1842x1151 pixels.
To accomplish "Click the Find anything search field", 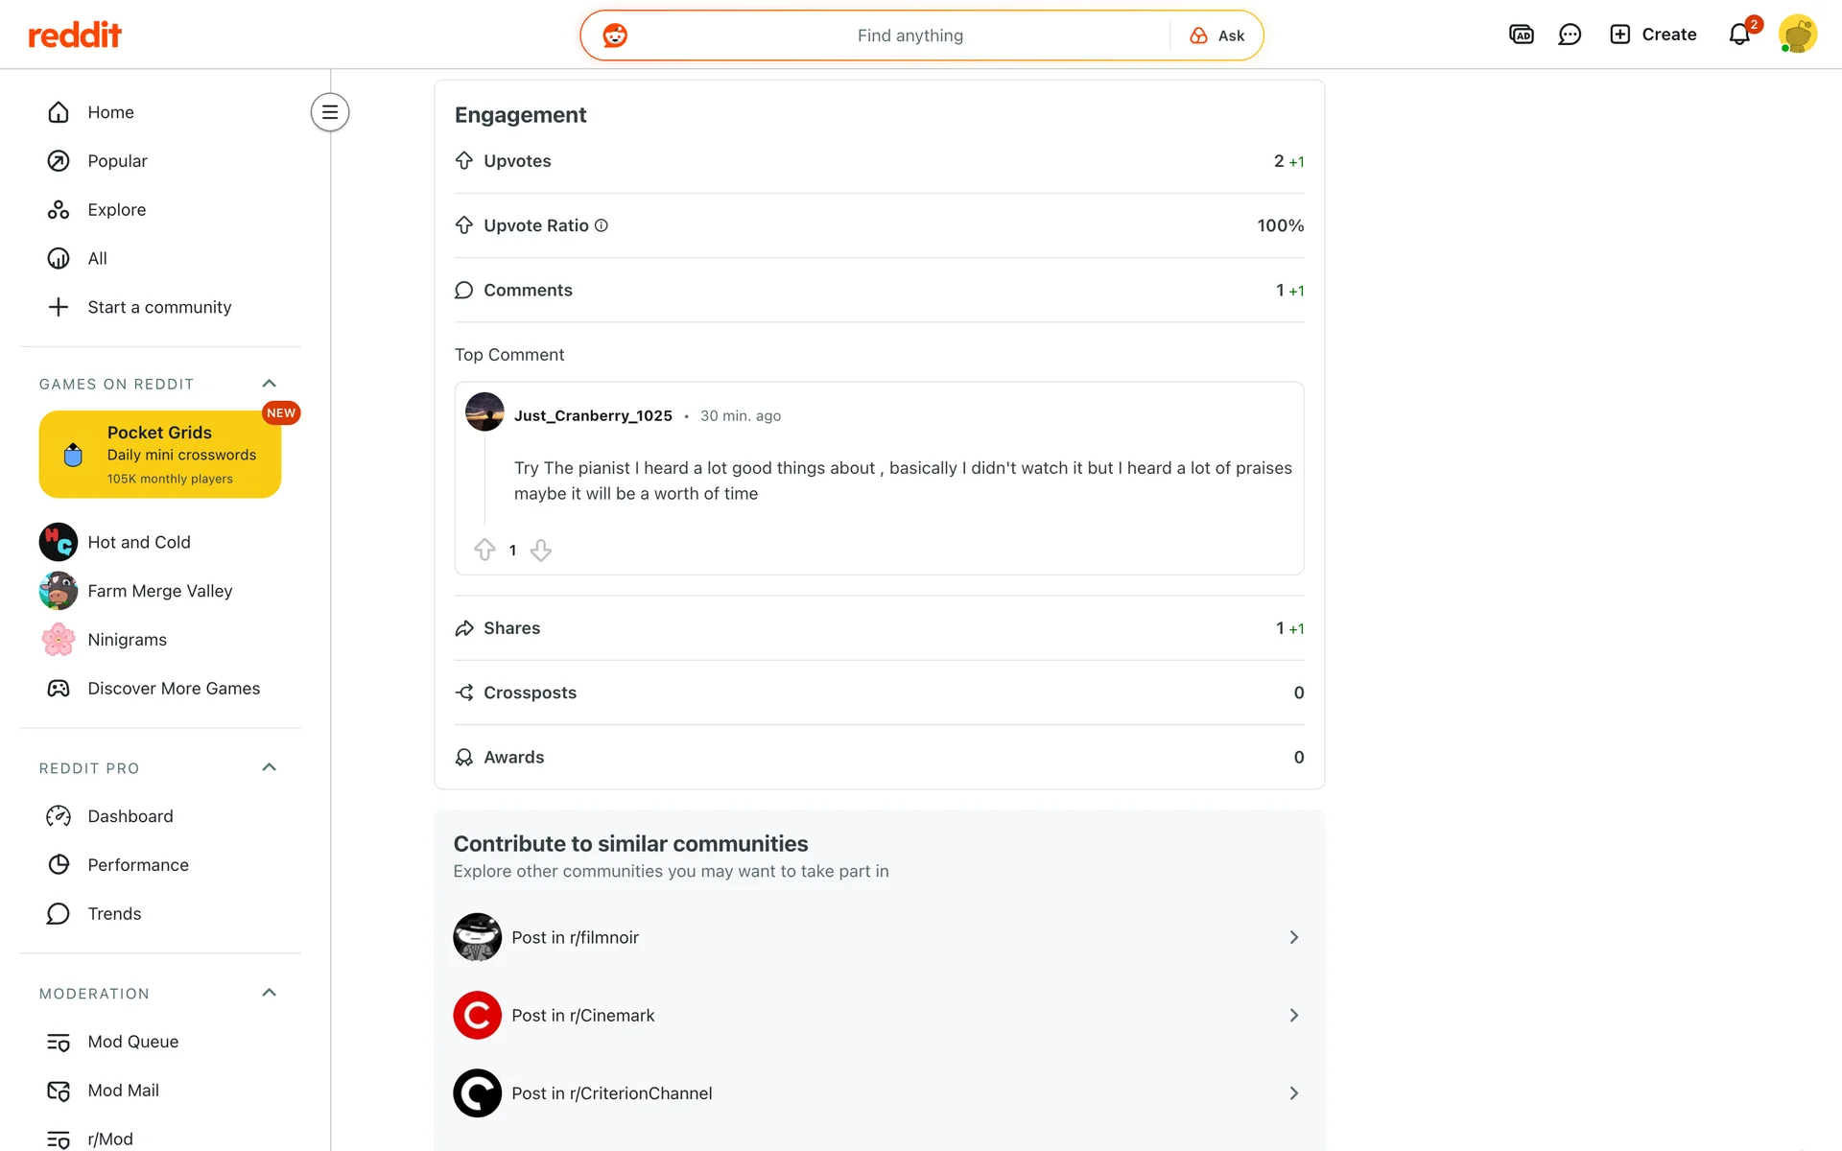I will [909, 35].
